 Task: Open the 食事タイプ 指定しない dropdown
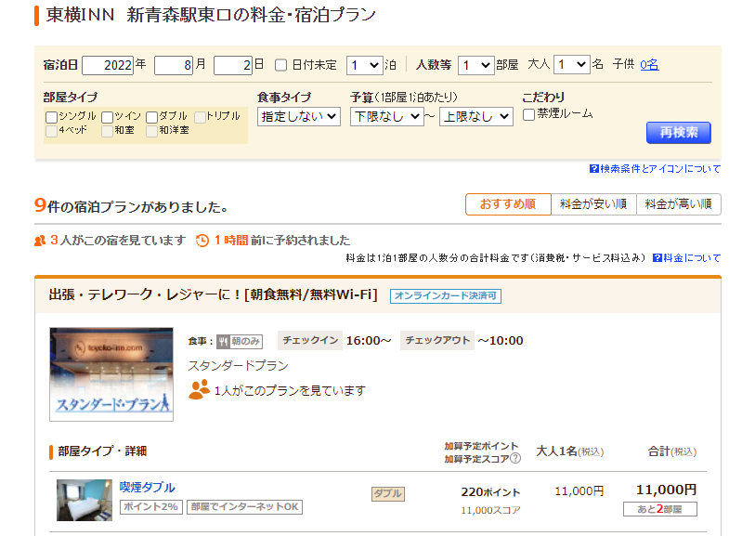pyautogui.click(x=299, y=116)
